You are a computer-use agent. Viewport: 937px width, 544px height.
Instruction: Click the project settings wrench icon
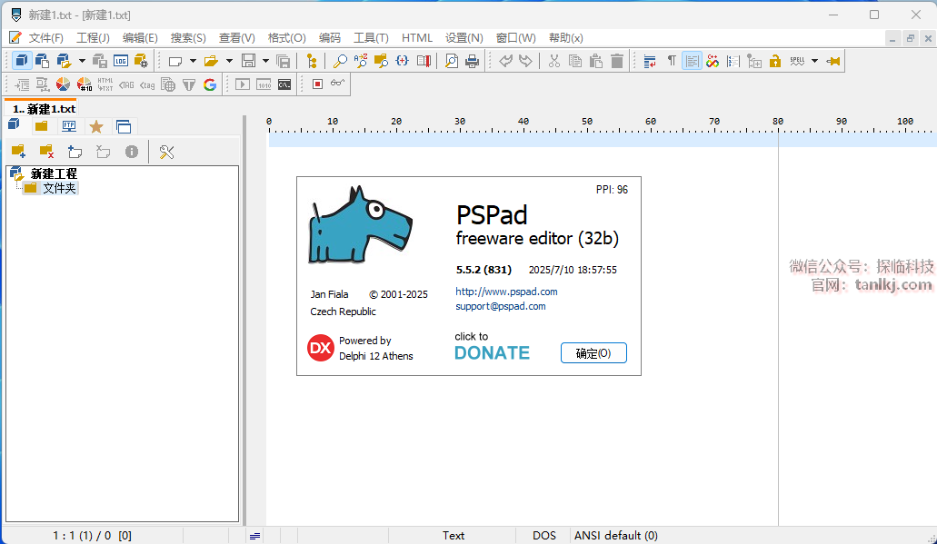tap(166, 152)
